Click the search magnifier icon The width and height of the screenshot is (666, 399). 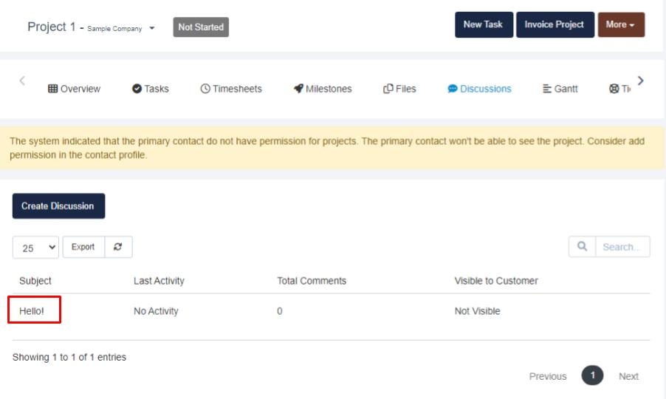[x=582, y=248]
